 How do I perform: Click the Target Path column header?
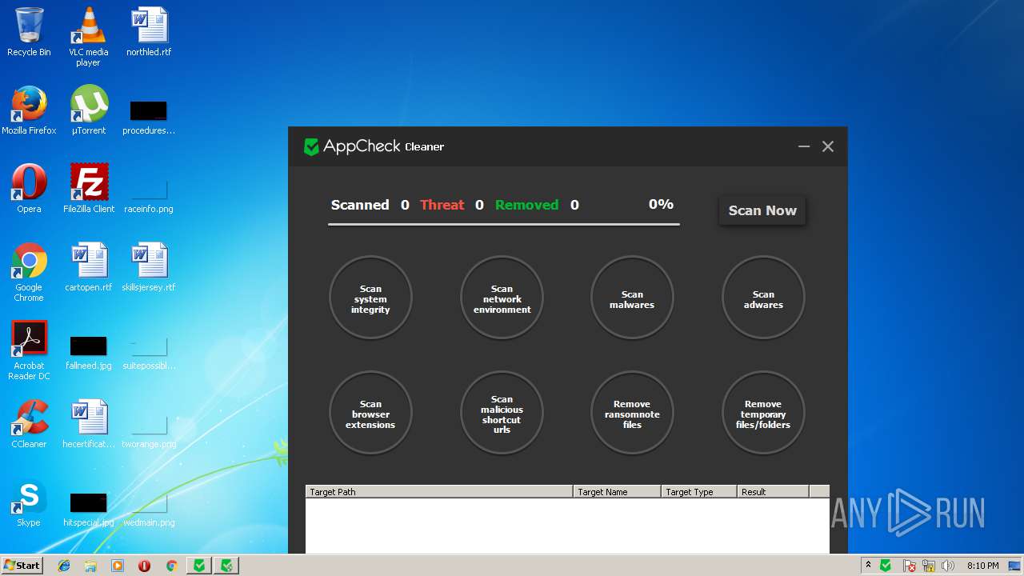(439, 491)
